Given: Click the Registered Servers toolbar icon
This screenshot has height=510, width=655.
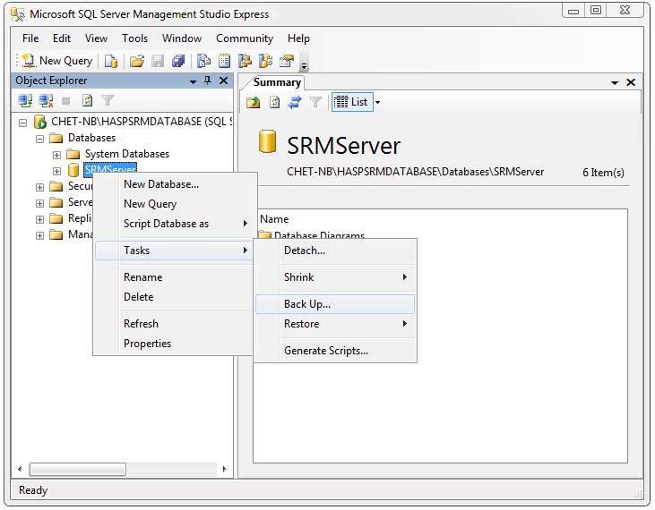Looking at the screenshot, I should [203, 61].
